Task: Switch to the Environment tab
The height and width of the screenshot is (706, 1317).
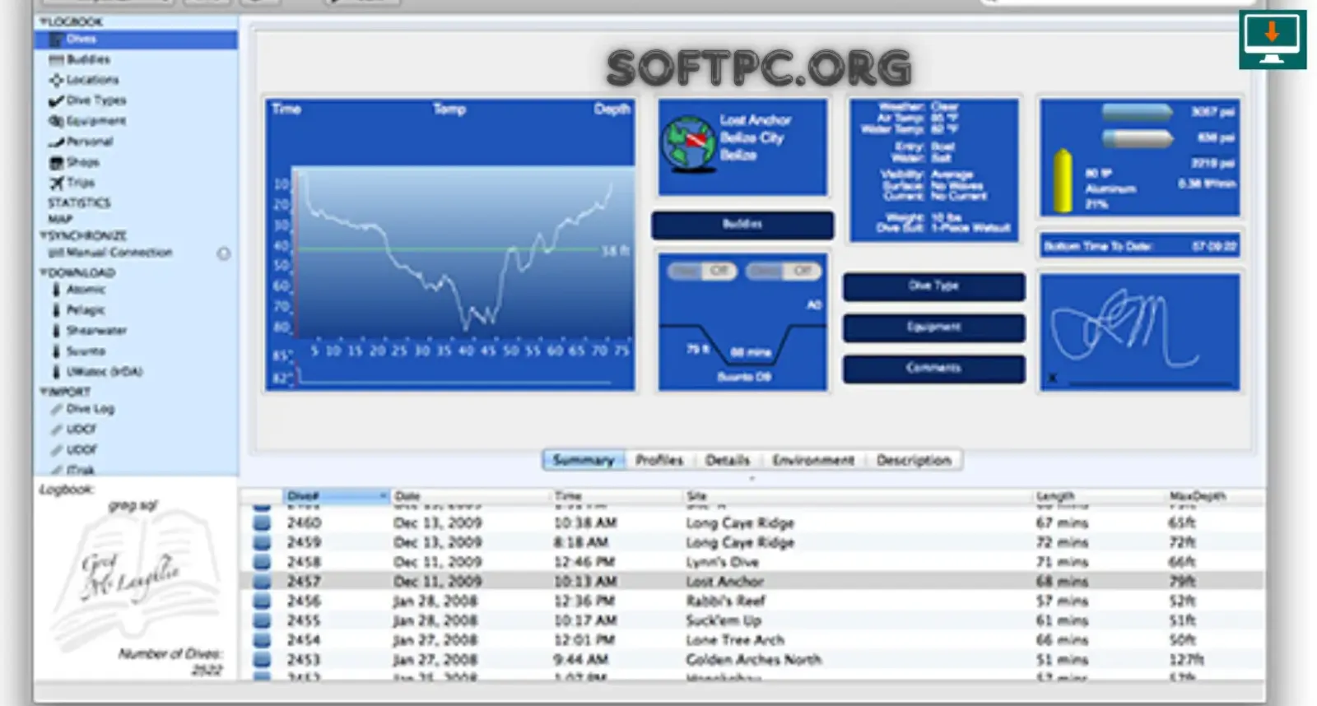Action: pos(812,460)
